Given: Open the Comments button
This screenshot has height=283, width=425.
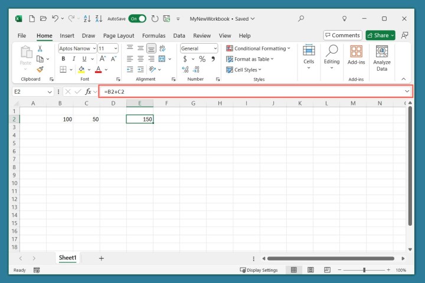Looking at the screenshot, I should [x=342, y=35].
